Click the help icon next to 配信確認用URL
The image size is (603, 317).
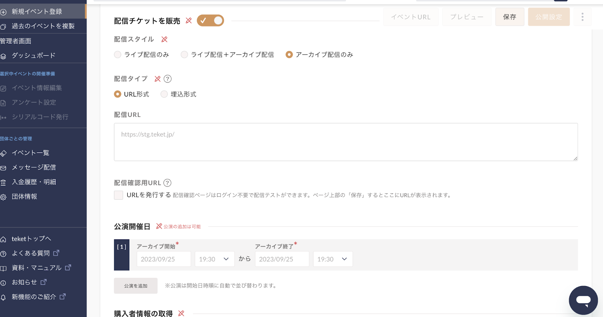168,183
